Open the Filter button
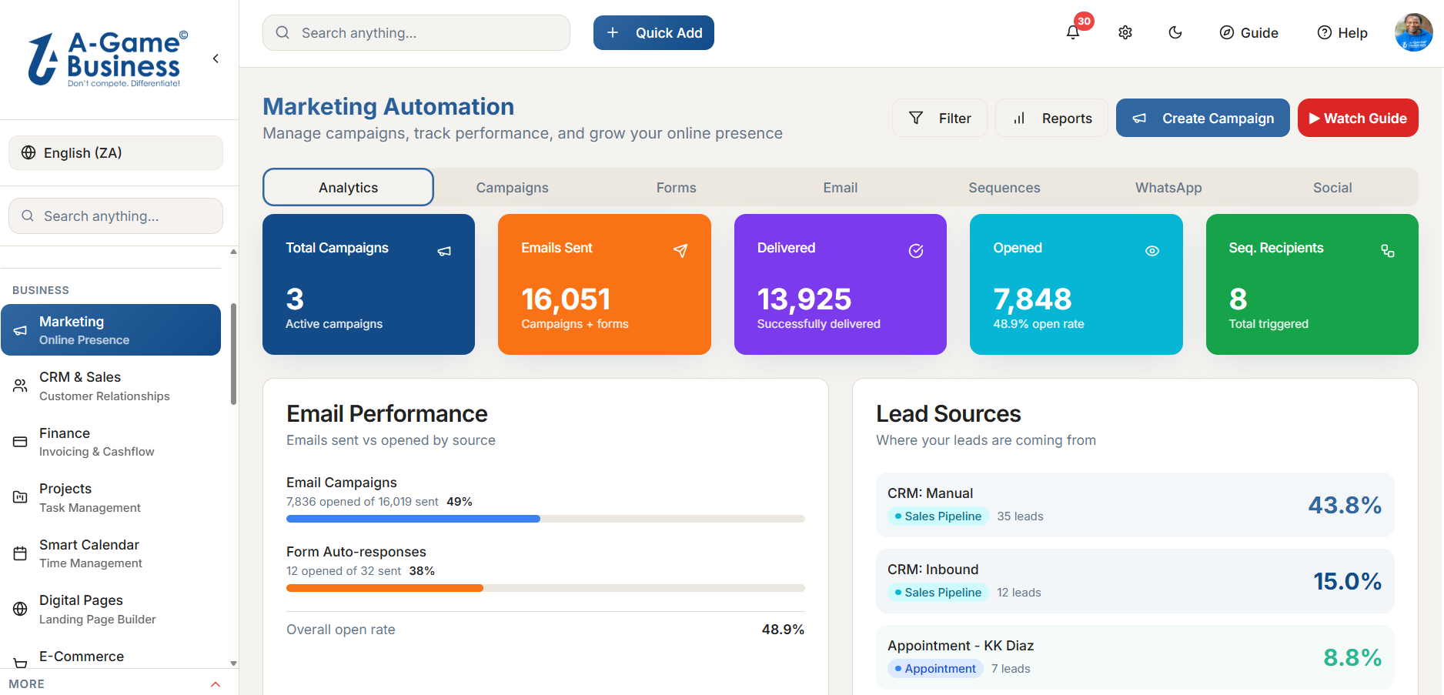The height and width of the screenshot is (695, 1444). (940, 119)
